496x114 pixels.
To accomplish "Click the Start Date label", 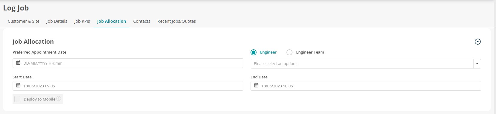I will [22, 77].
